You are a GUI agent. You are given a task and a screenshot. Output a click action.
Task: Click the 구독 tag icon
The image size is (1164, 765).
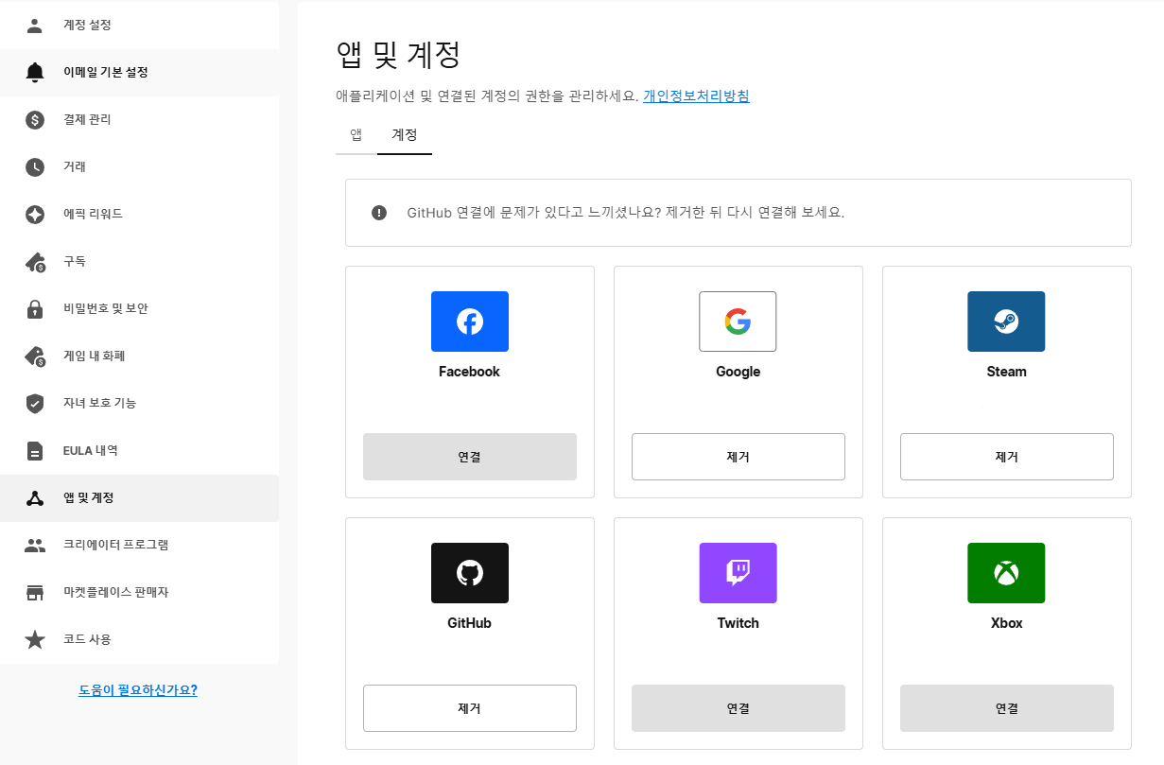point(35,262)
